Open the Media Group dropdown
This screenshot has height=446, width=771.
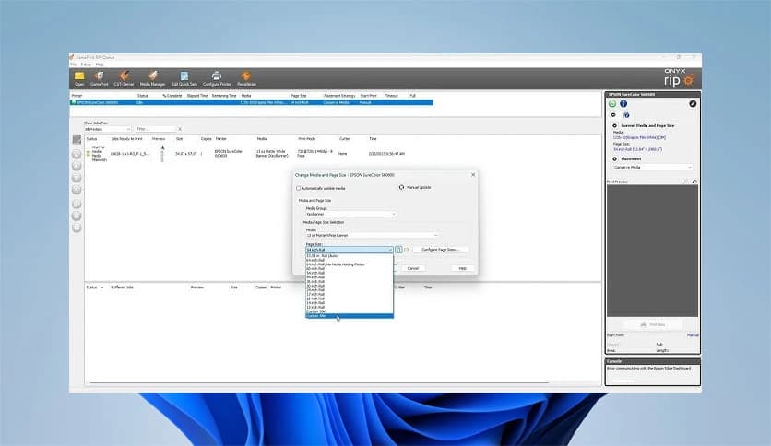pyautogui.click(x=350, y=214)
